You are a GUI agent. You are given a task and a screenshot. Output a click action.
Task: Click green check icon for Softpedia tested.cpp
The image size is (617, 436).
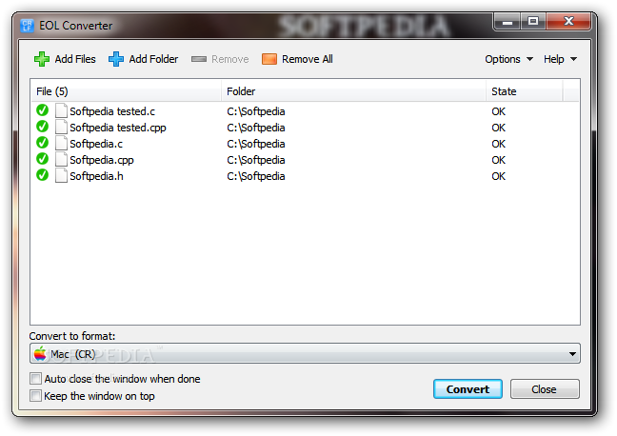43,127
